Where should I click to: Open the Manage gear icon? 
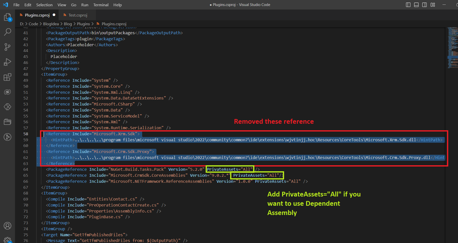point(7,240)
